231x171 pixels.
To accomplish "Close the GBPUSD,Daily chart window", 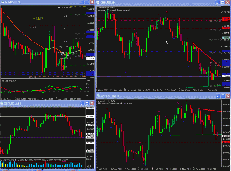I will point(228,96).
